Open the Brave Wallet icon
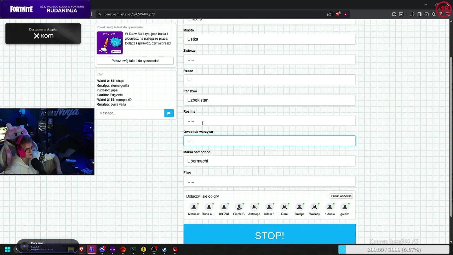Image resolution: width=453 pixels, height=255 pixels. click(x=426, y=14)
